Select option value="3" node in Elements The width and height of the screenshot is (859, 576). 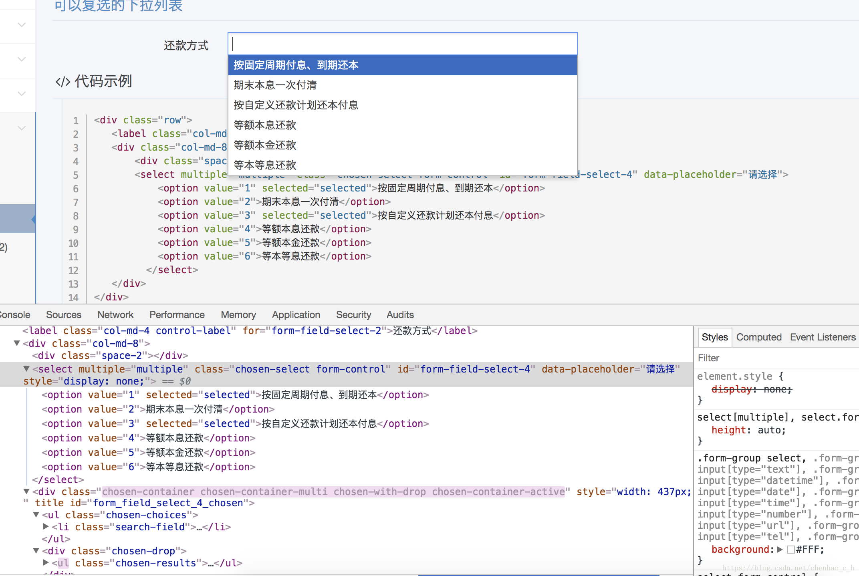click(x=235, y=424)
